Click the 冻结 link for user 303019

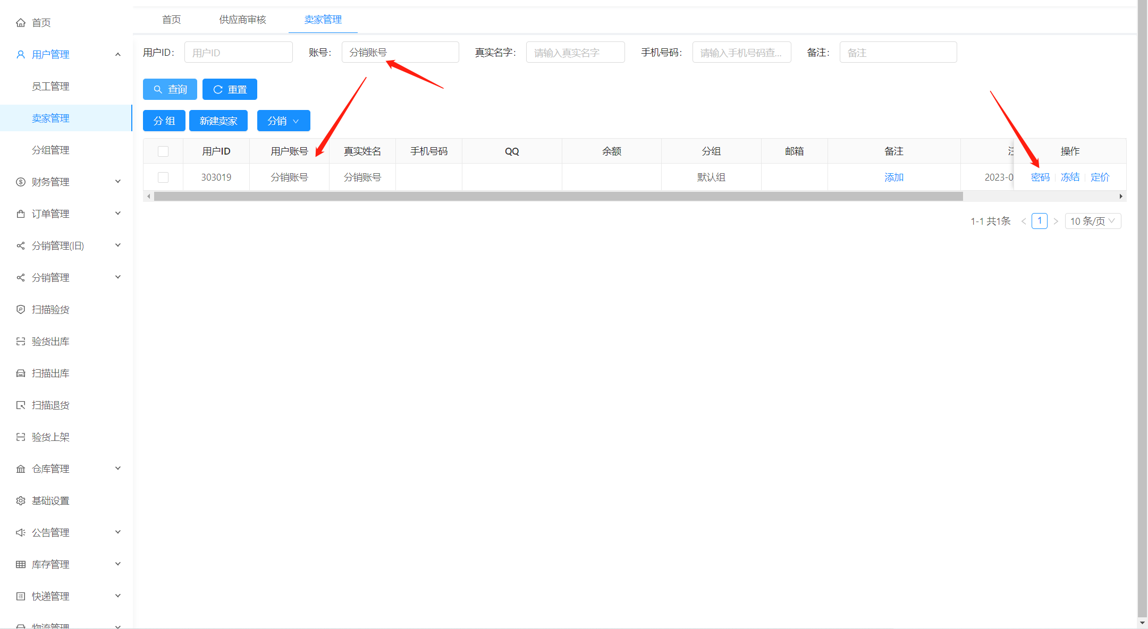(1070, 177)
